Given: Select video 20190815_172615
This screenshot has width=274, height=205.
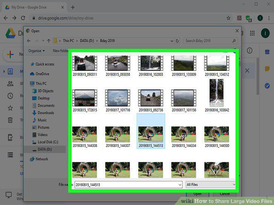Looking at the screenshot, I should click(85, 101).
